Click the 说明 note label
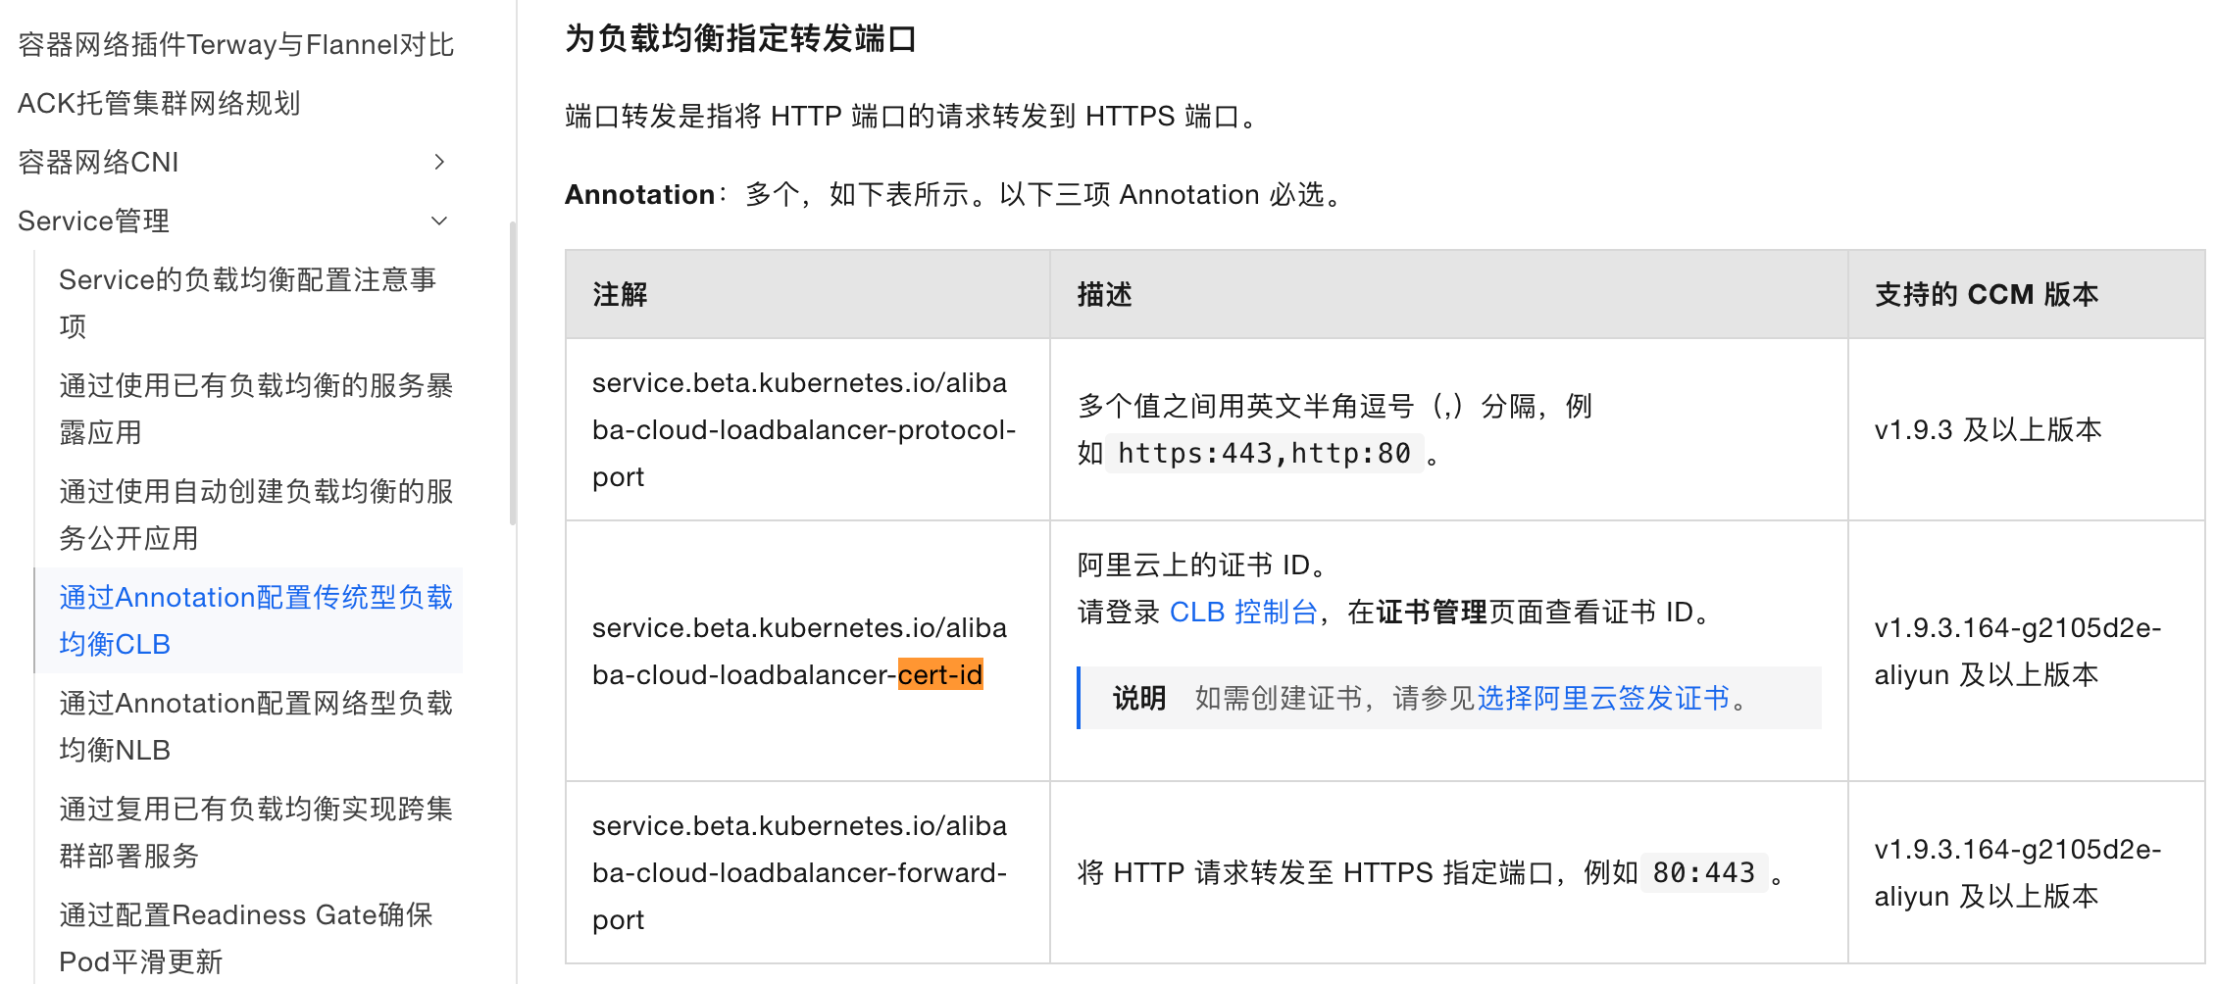Viewport: 2216px width, 984px height. tap(1139, 698)
